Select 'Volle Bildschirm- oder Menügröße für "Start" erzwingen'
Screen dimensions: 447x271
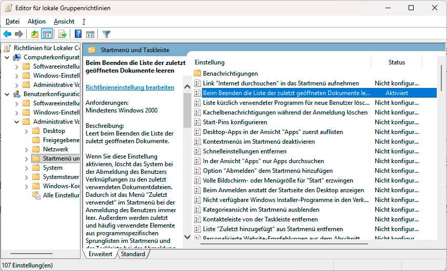click(x=278, y=180)
